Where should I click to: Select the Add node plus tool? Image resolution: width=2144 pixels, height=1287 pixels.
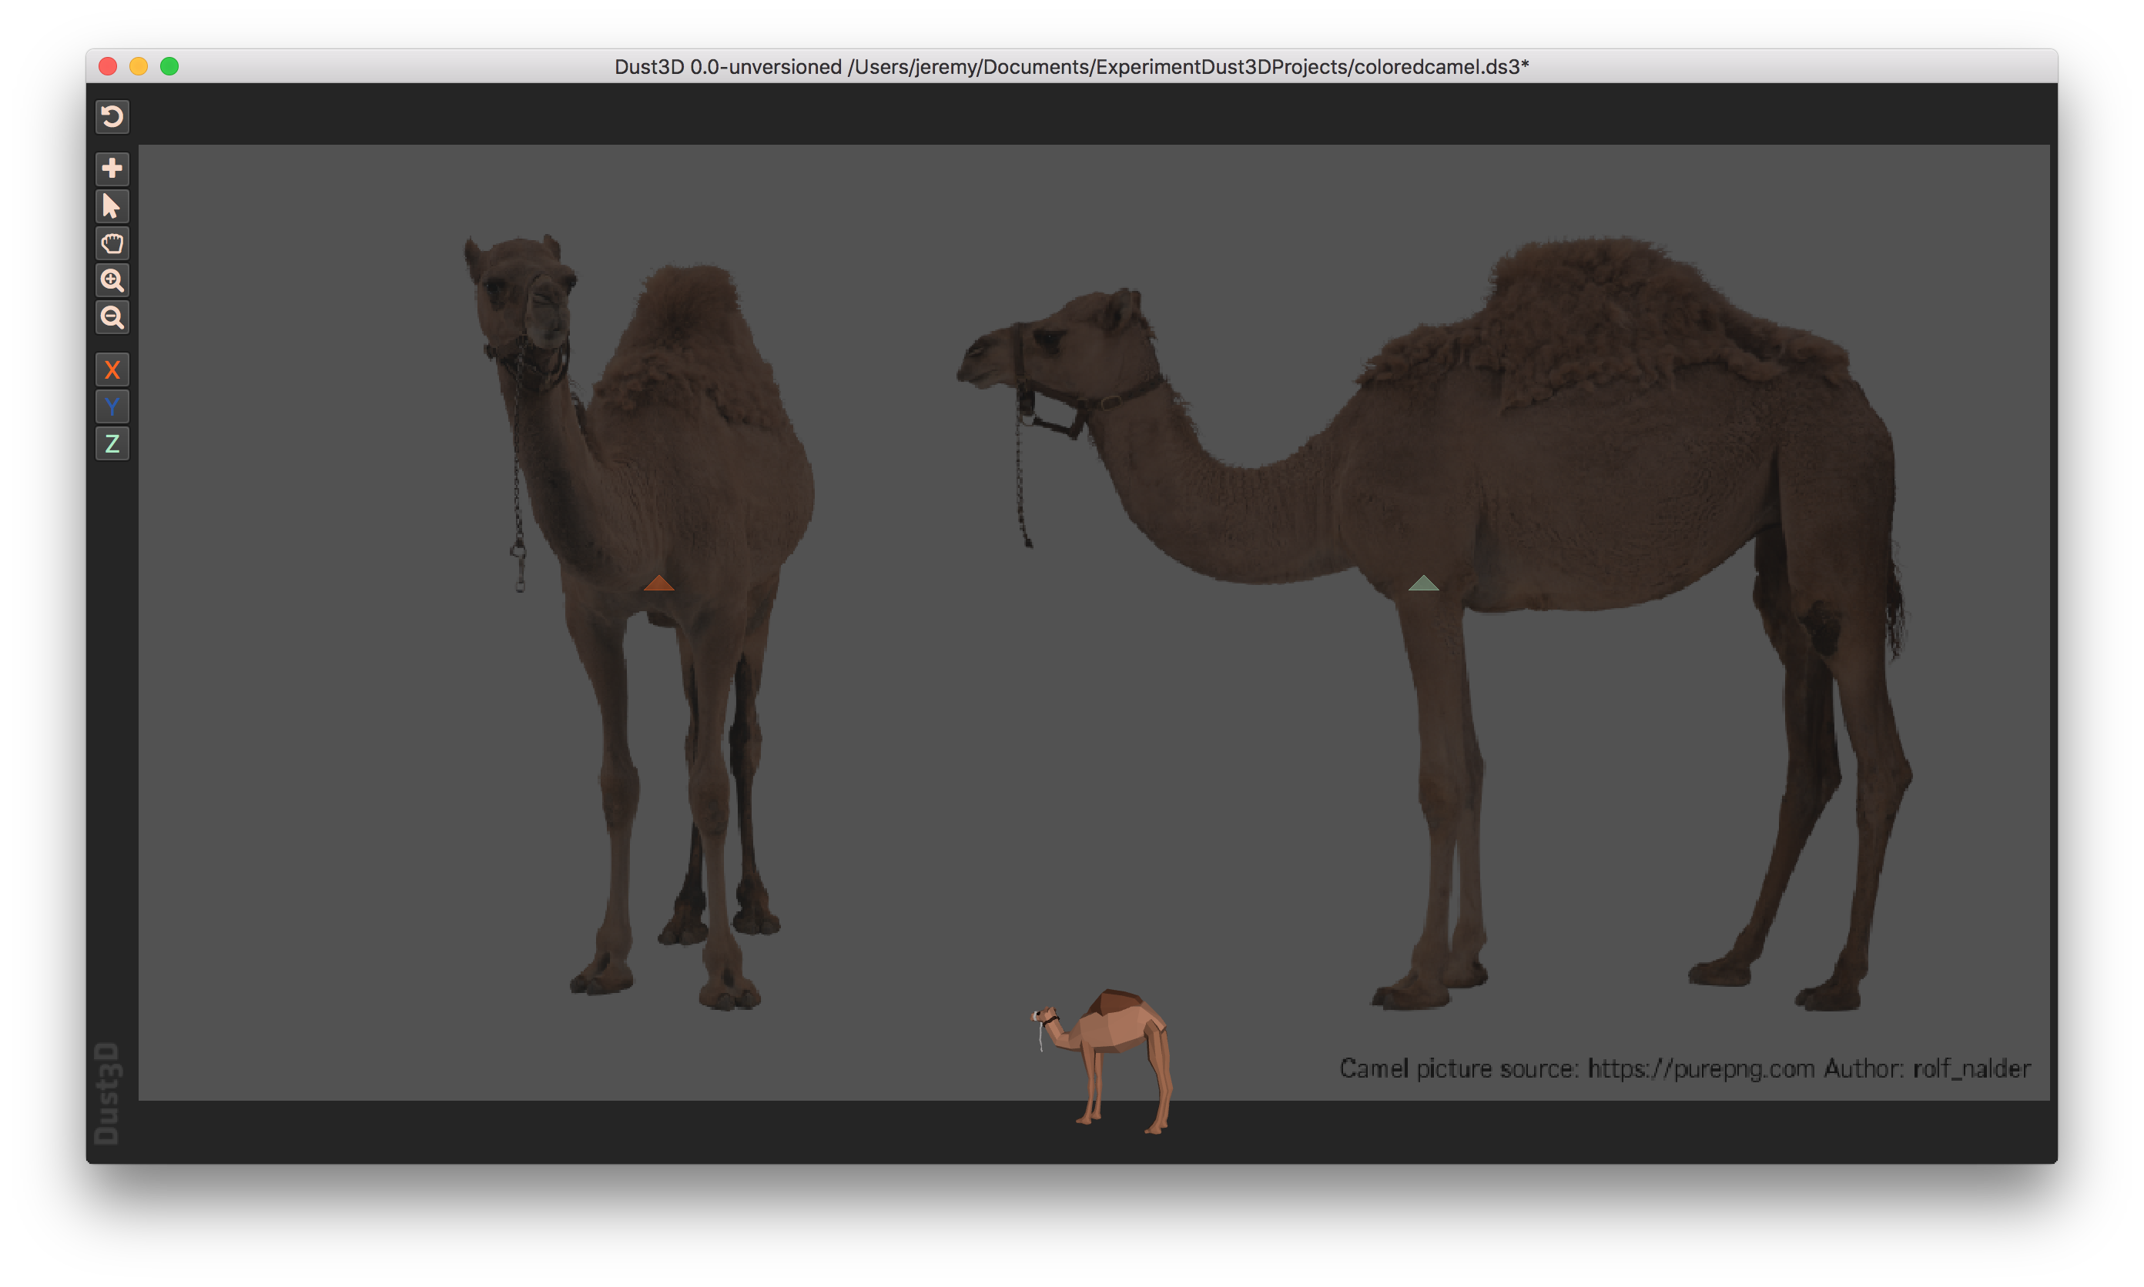pos(112,169)
